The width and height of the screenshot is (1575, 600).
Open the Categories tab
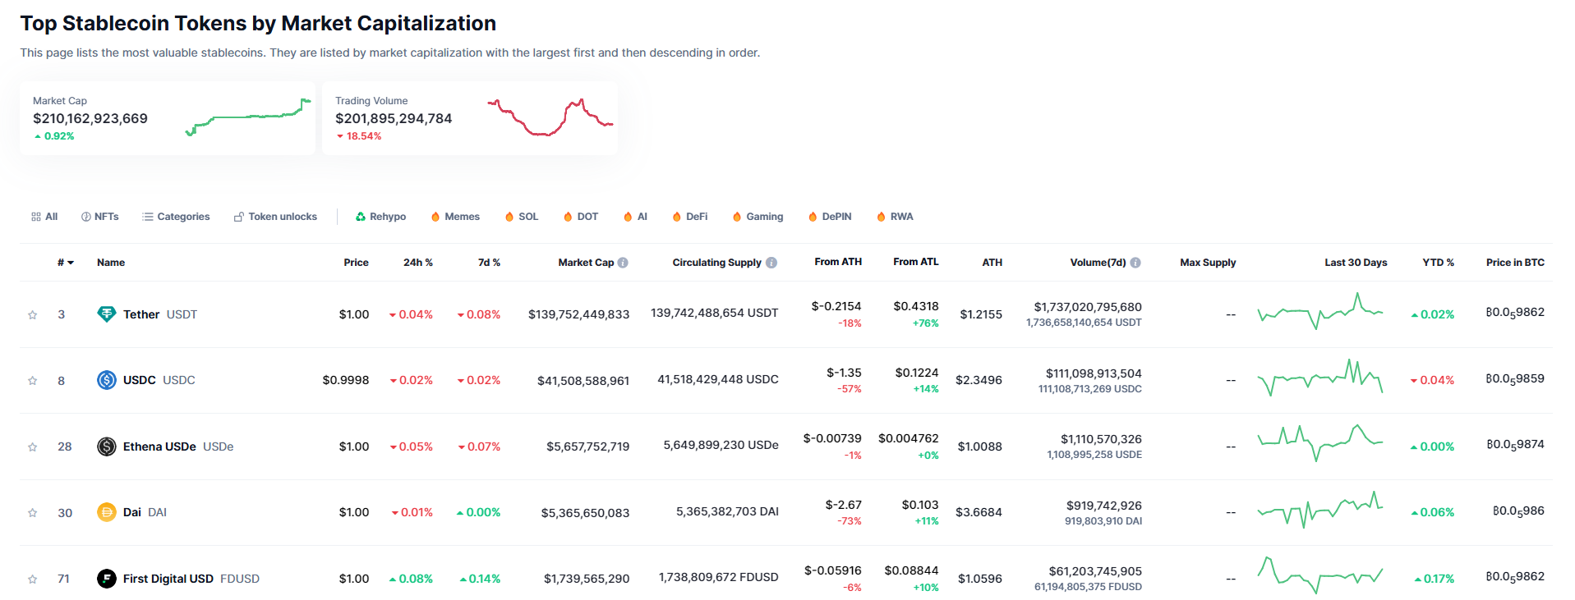(176, 217)
